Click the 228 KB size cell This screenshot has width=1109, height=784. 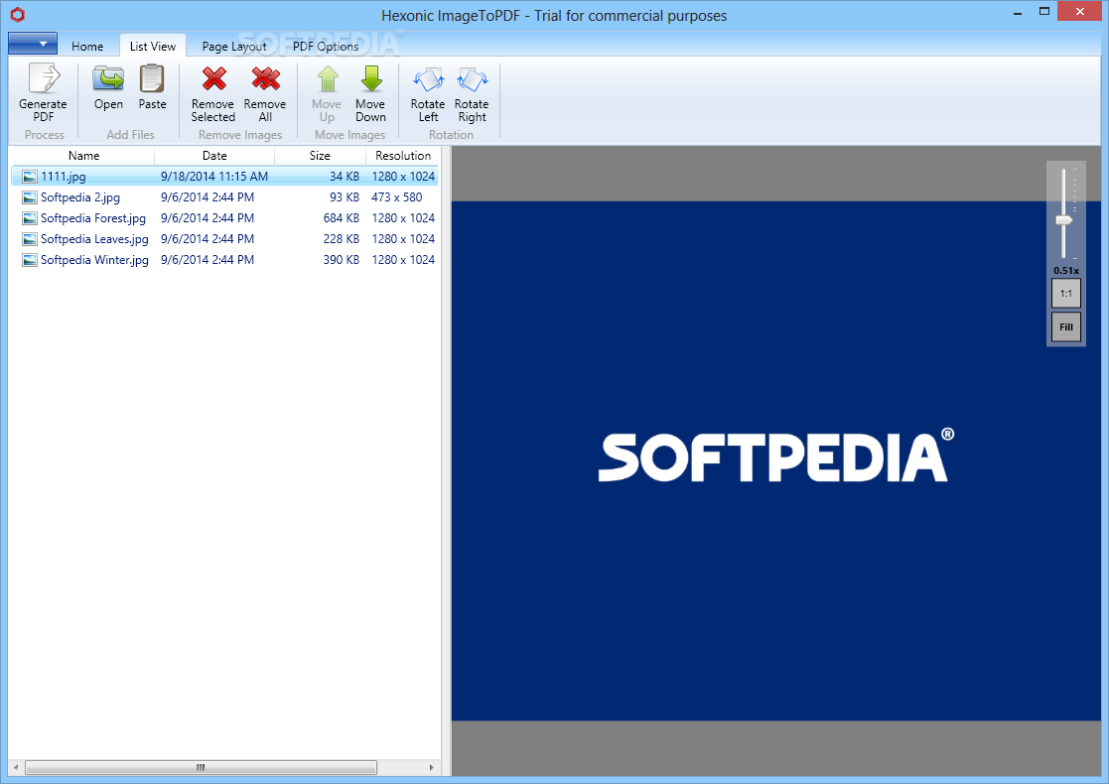point(341,239)
